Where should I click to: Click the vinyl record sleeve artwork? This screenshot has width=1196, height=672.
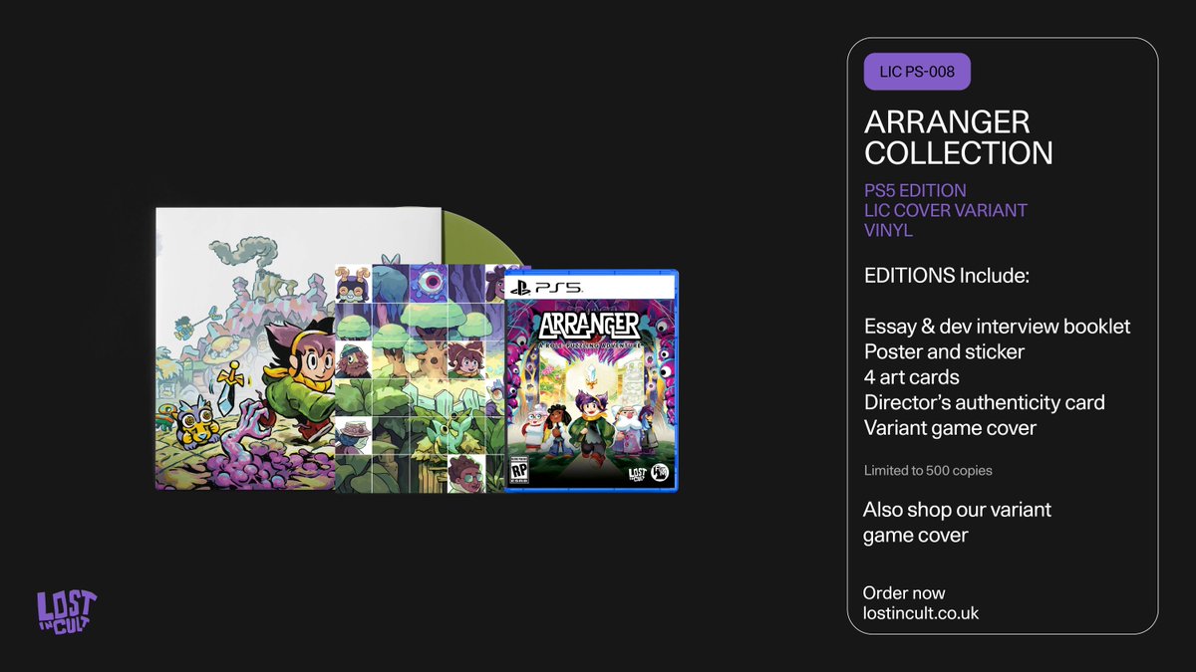[299, 348]
